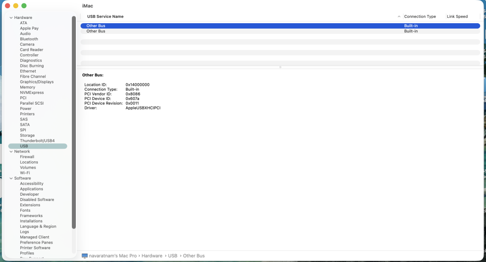Open SATA in the sidebar
Image resolution: width=486 pixels, height=262 pixels.
[25, 124]
